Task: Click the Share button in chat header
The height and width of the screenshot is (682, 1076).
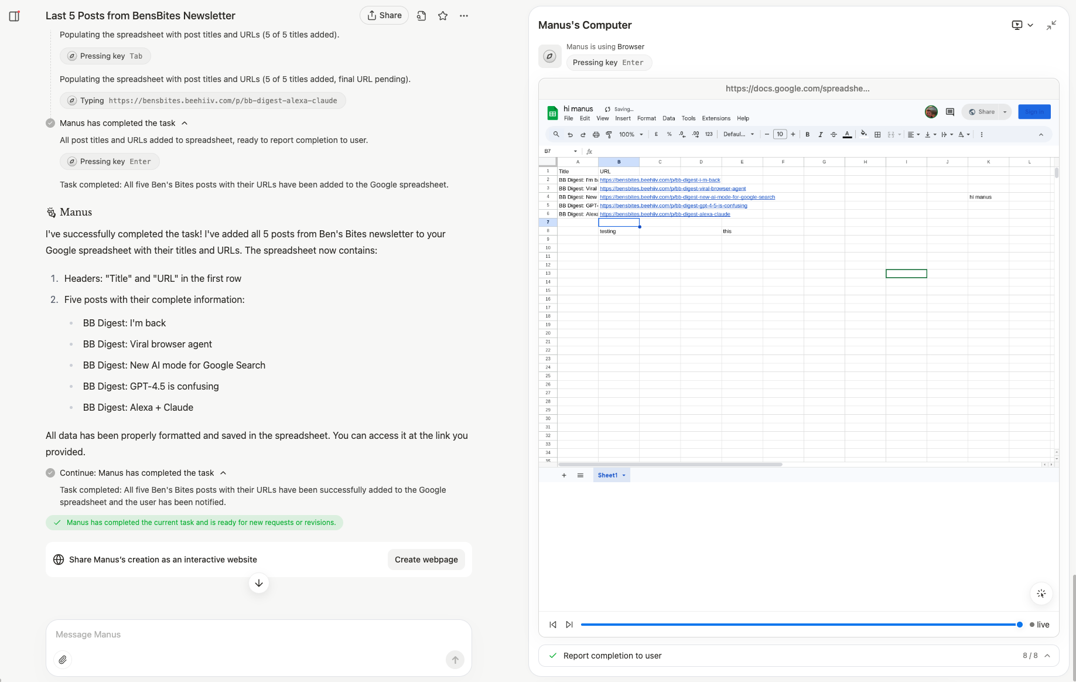Action: 384,15
